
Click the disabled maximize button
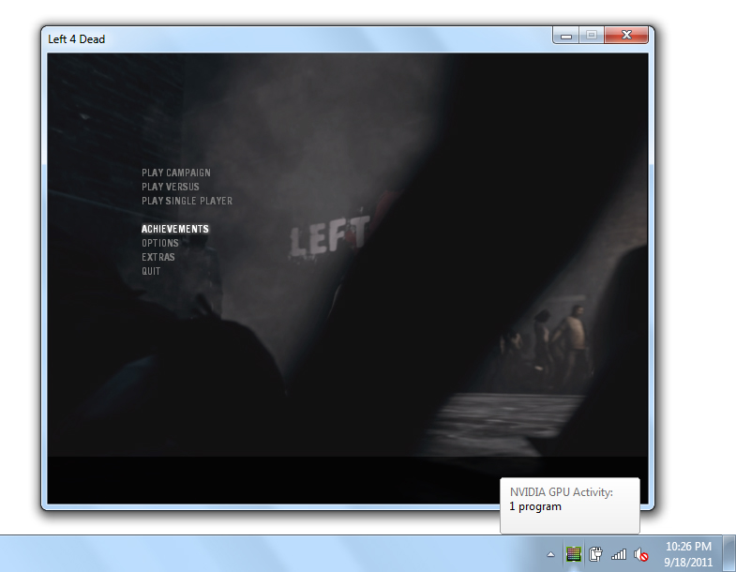pyautogui.click(x=592, y=36)
